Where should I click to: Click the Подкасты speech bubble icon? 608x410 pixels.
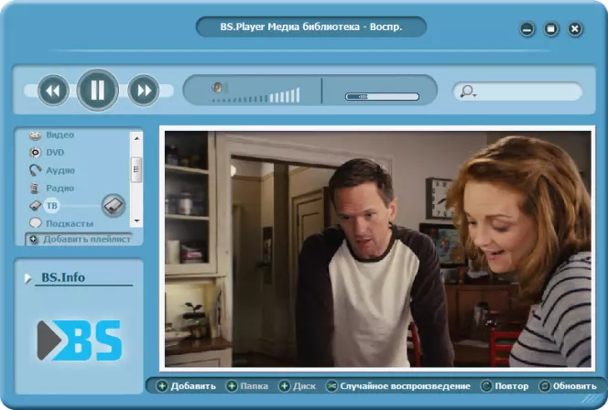pos(36,223)
